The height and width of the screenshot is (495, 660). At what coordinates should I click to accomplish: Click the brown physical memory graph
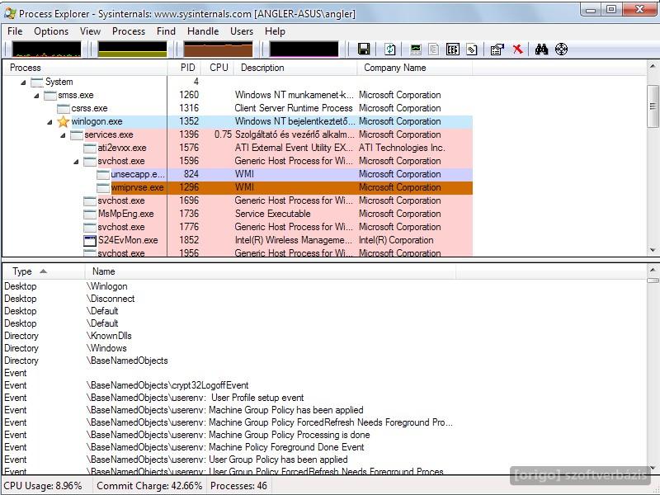click(218, 49)
